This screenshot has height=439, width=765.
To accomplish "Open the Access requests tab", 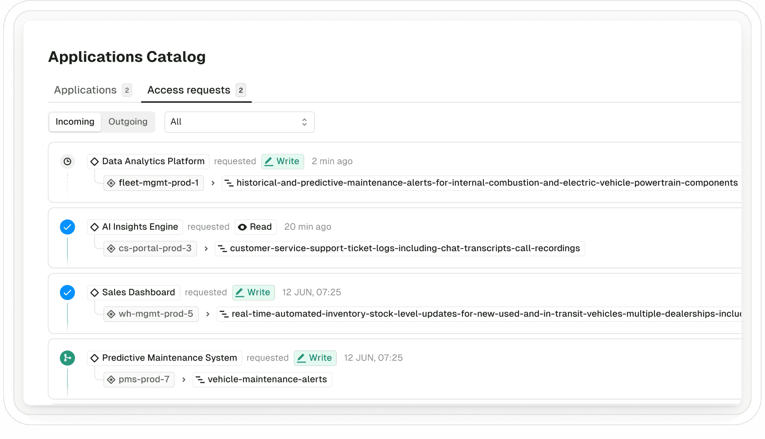I will [189, 90].
